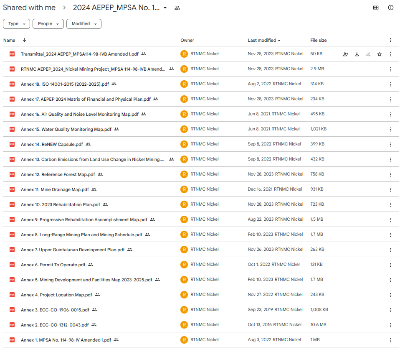The height and width of the screenshot is (352, 405).
Task: Open more actions for Annex 6 row
Action: click(390, 265)
